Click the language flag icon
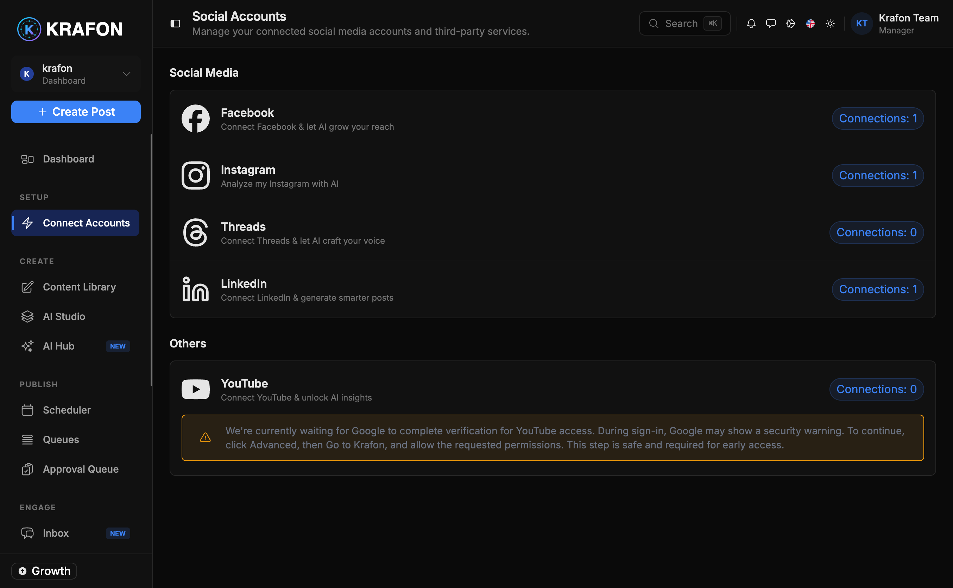This screenshot has width=953, height=588. (x=810, y=24)
